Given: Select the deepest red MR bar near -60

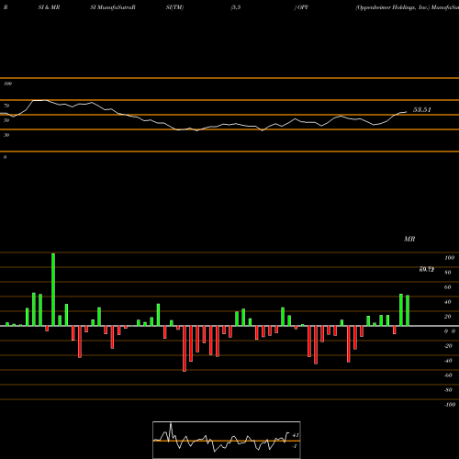Looking at the screenshot, I should [185, 349].
